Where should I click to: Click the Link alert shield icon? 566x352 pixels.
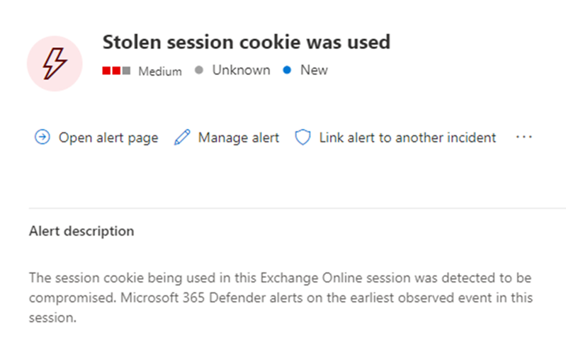(x=303, y=137)
